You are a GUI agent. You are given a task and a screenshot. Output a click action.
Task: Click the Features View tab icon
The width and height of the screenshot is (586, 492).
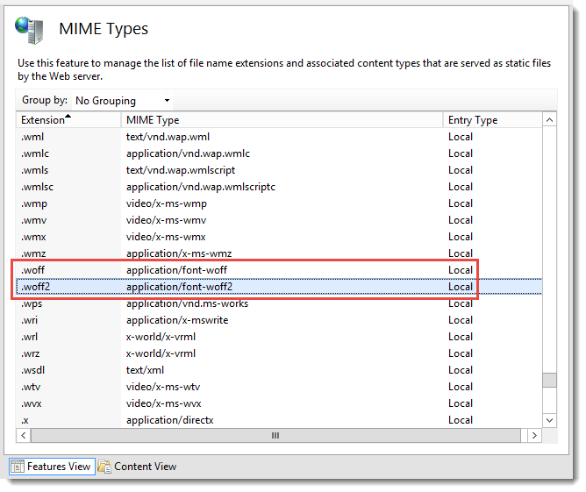(x=18, y=467)
